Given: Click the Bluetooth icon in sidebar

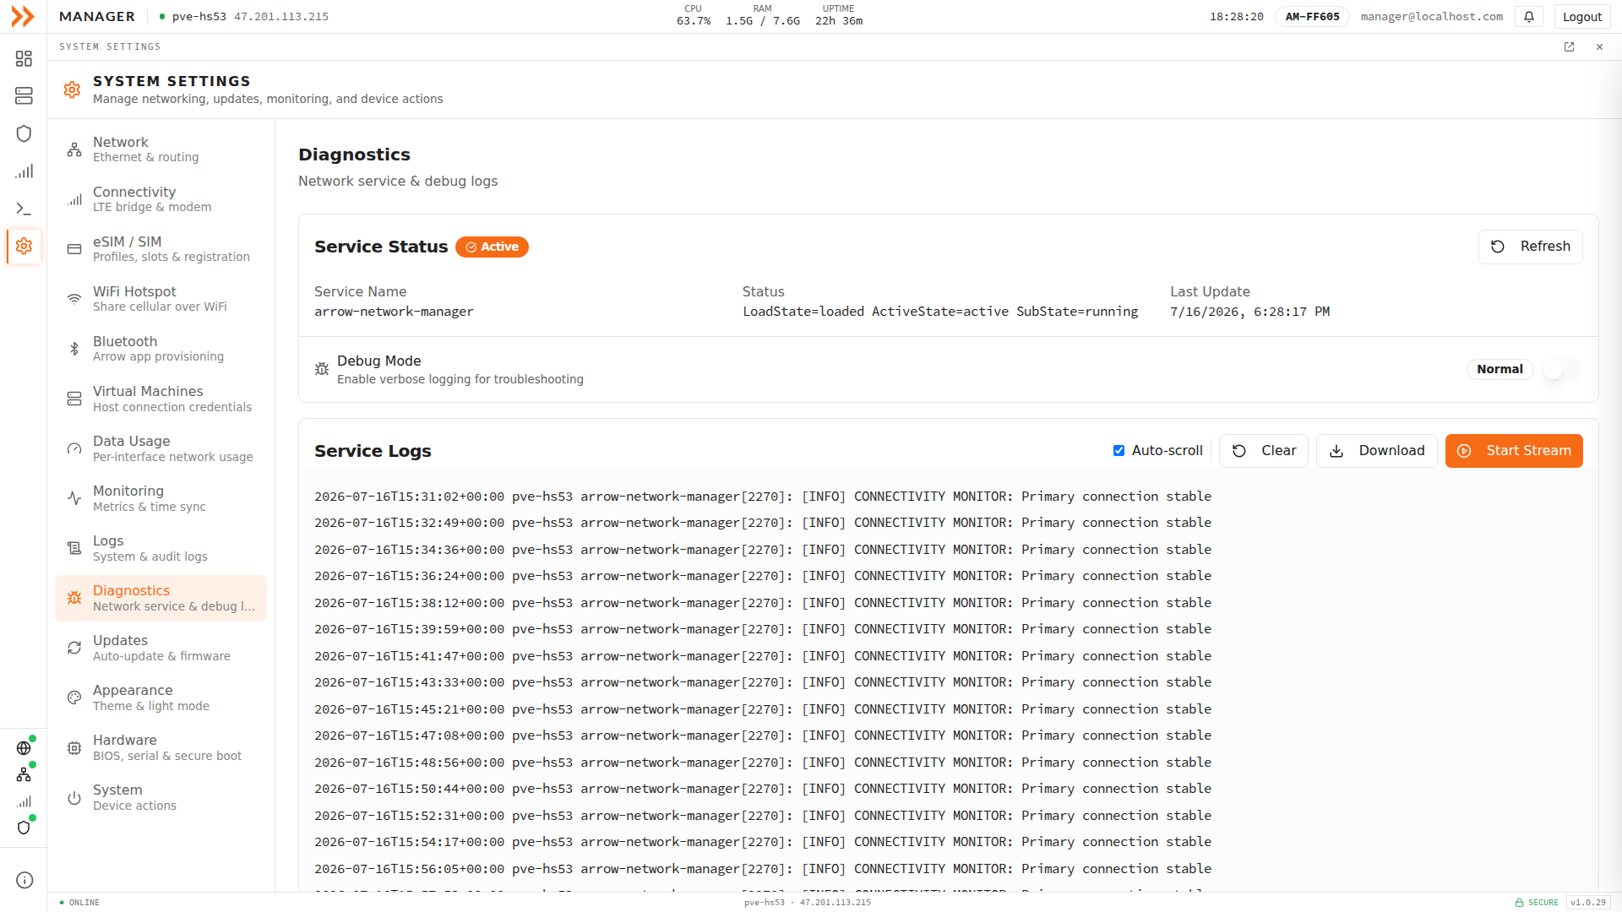Looking at the screenshot, I should tap(74, 349).
